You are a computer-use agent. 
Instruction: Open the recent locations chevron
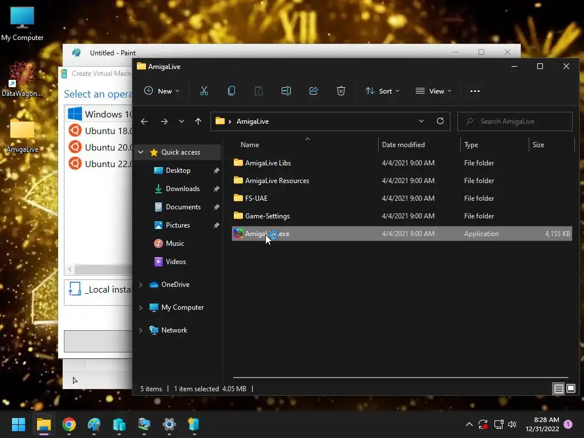click(x=181, y=121)
